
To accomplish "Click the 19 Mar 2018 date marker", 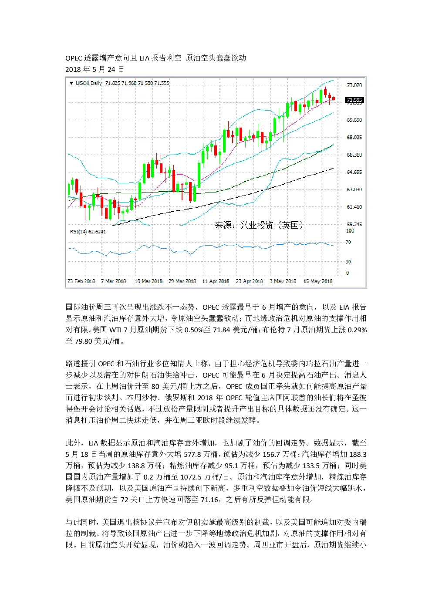I will (x=148, y=281).
